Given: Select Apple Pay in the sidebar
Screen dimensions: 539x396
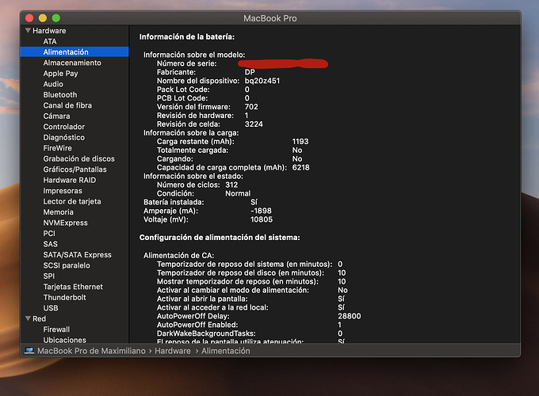Looking at the screenshot, I should 60,73.
